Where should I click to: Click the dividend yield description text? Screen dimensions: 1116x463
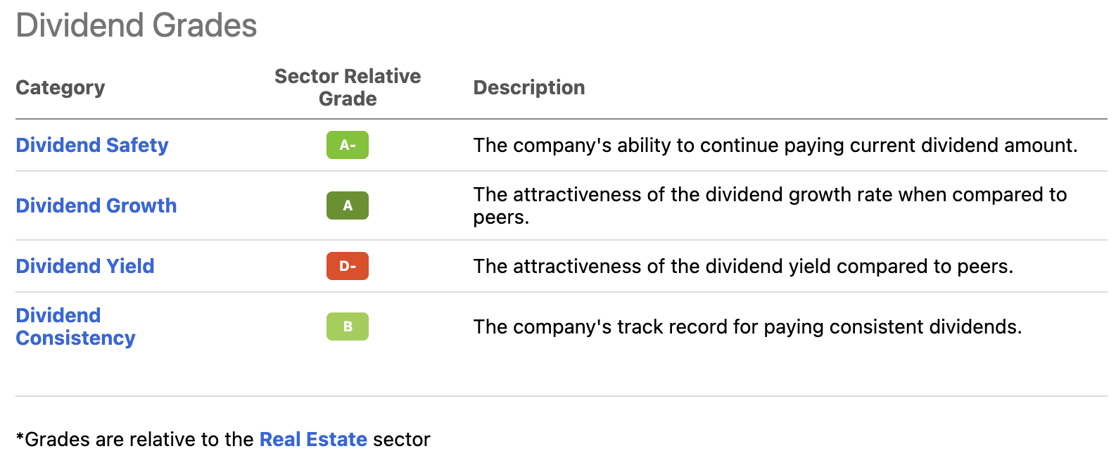743,266
